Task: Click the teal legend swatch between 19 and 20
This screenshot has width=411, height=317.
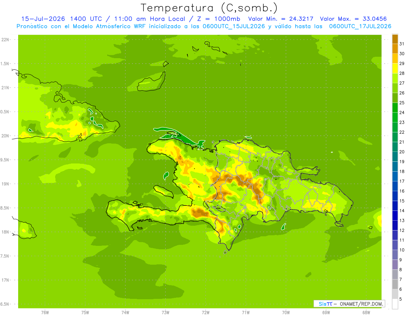Action: coord(395,157)
